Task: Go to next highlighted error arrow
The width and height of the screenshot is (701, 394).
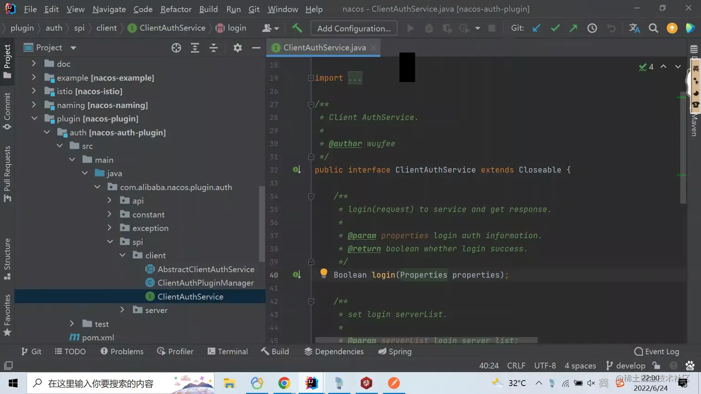Action: [x=678, y=67]
